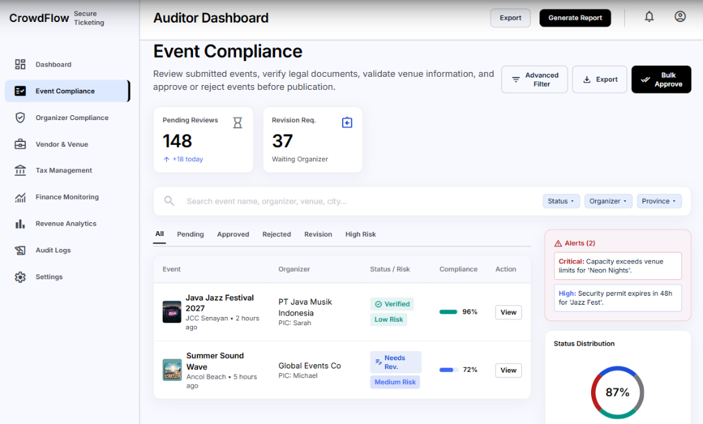Viewport: 703px width, 424px height.
Task: Click the Tax Management bank icon
Action: pos(20,170)
